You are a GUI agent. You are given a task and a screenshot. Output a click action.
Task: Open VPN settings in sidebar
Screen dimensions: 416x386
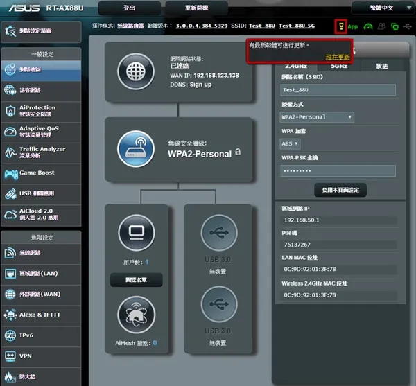click(x=41, y=357)
